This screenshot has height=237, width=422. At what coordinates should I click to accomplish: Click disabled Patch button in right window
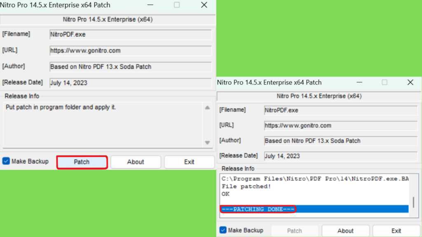[294, 231]
